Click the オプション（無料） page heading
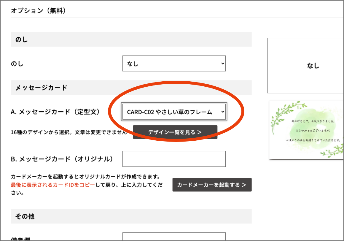This screenshot has height=241, width=344. [x=38, y=11]
